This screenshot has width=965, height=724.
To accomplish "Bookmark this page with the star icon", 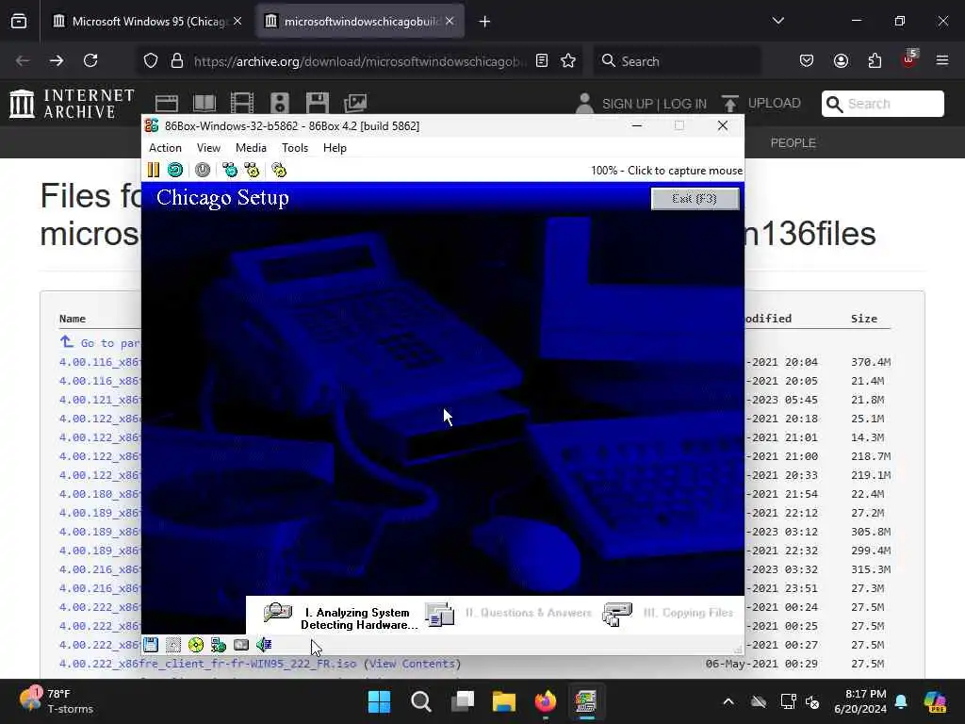I will click(x=568, y=60).
